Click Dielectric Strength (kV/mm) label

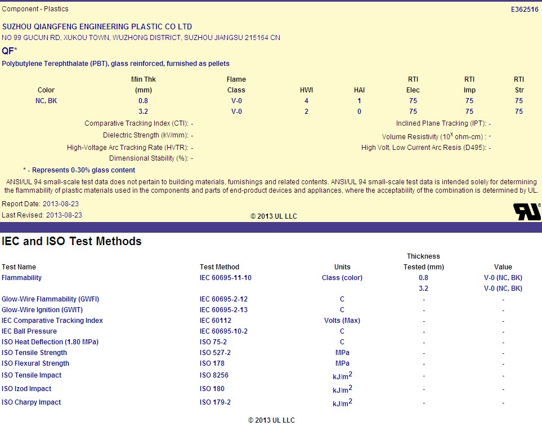pos(146,135)
